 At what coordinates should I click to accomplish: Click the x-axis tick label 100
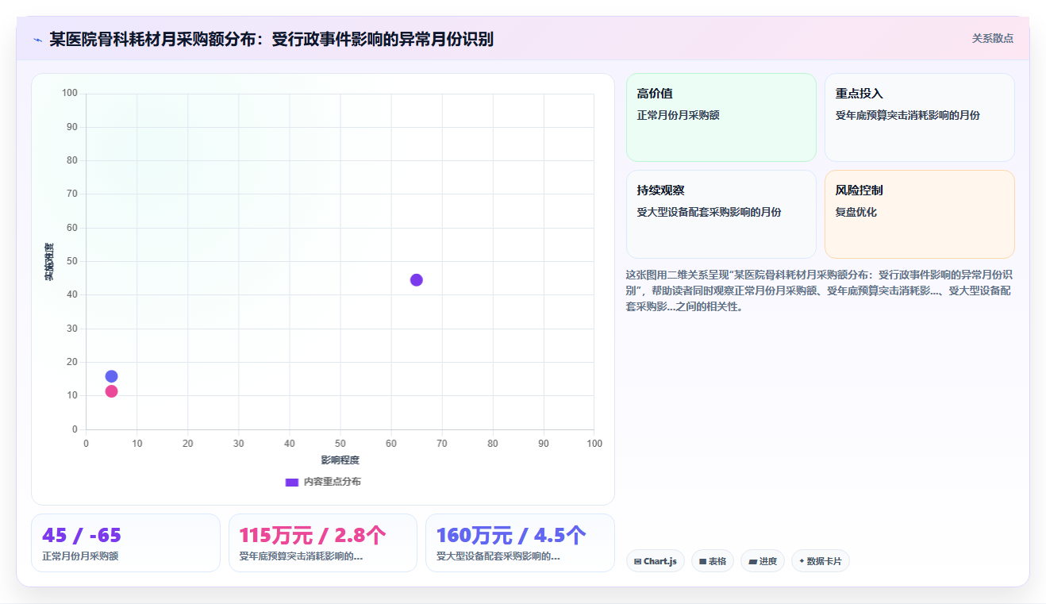coord(594,444)
